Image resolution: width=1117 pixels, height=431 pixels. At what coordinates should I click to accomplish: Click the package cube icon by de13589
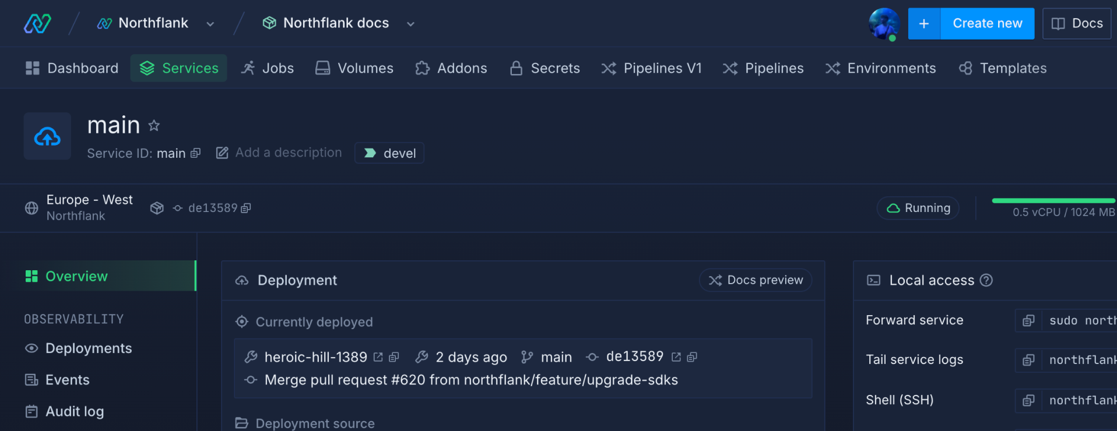(x=157, y=208)
